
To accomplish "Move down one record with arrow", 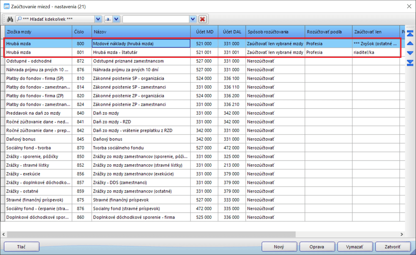I will [410, 53].
